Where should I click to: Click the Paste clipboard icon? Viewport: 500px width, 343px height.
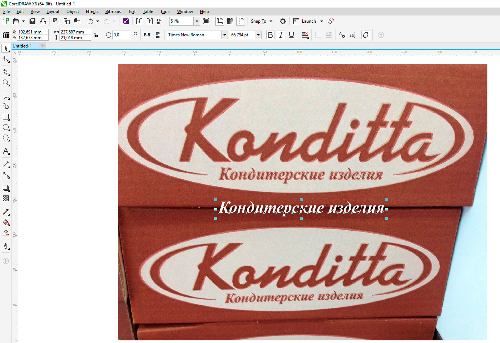[x=77, y=21]
